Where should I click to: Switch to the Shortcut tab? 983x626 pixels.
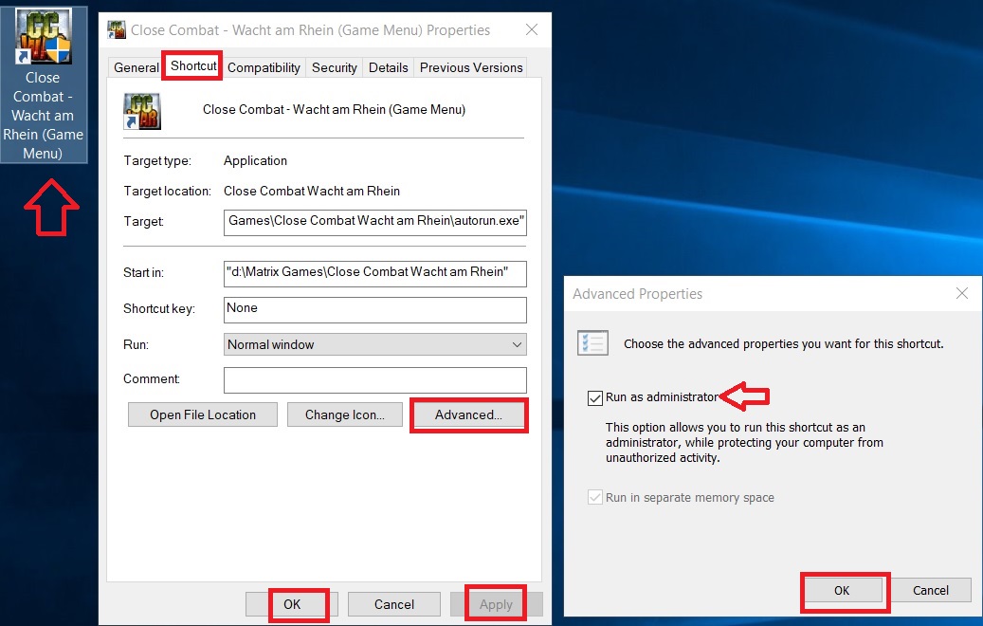193,65
